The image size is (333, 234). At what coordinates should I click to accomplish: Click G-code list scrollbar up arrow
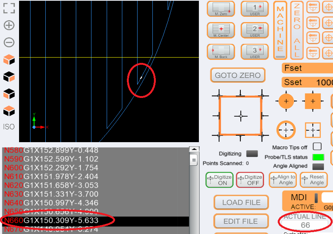click(x=194, y=149)
